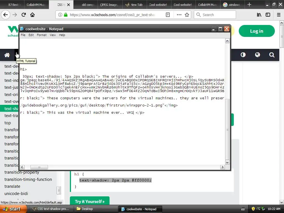Click the coolwebsite - Notepad taskbar button
This screenshot has width=284, height=213.
pyautogui.click(x=140, y=209)
